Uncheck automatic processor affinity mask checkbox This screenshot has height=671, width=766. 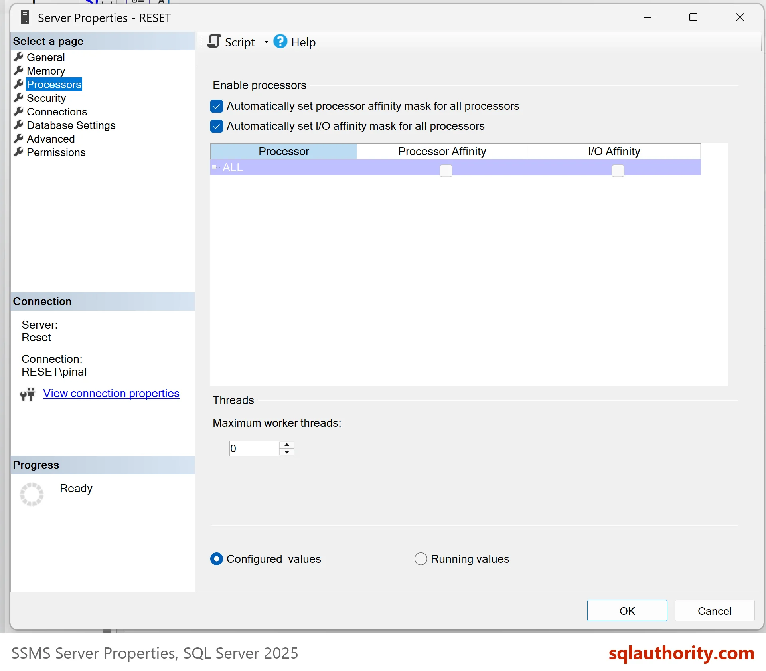(217, 106)
